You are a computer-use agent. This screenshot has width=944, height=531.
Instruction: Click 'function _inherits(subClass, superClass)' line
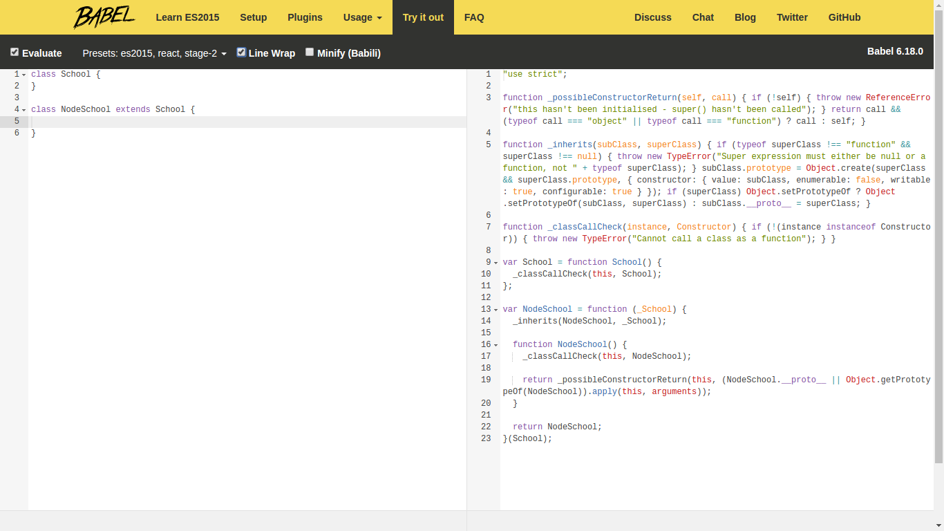717,174
